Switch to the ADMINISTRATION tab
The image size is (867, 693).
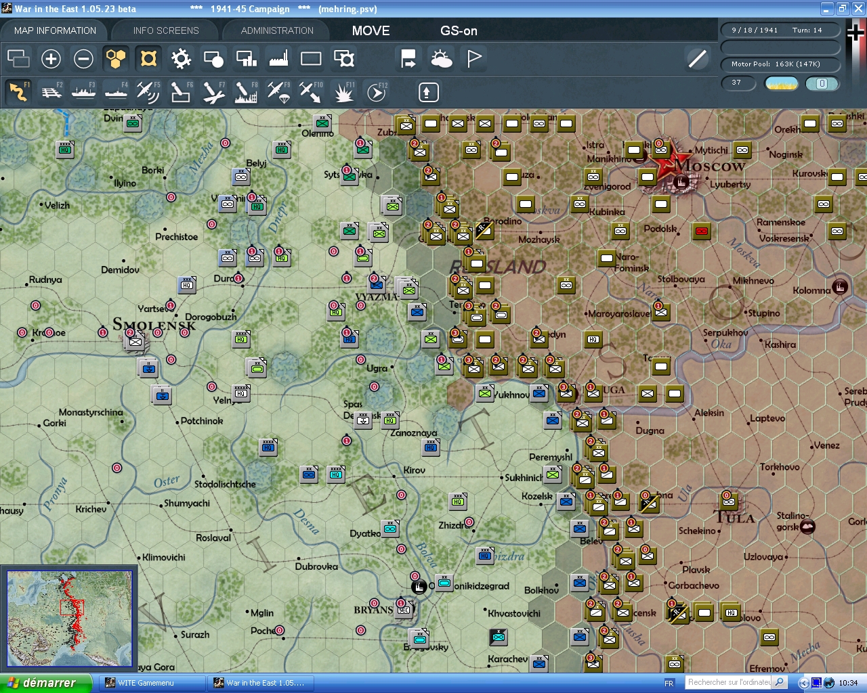tap(277, 30)
